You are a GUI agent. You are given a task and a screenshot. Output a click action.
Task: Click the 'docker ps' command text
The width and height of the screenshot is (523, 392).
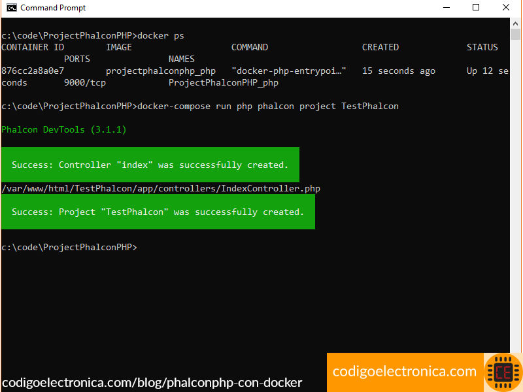[x=161, y=36]
